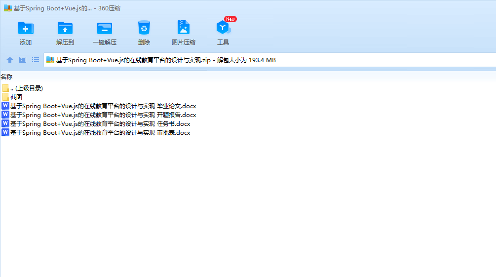This screenshot has height=277, width=496.
Task: Click the 一键解压 one-click extract icon
Action: pyautogui.click(x=105, y=28)
